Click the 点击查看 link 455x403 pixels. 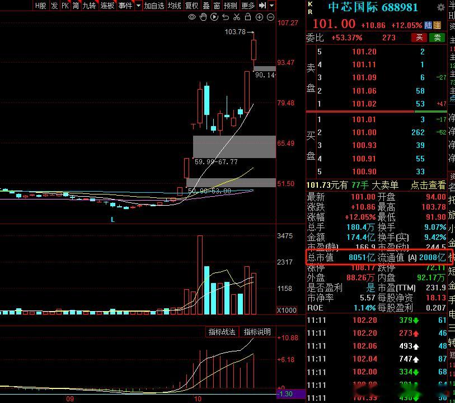click(x=428, y=185)
